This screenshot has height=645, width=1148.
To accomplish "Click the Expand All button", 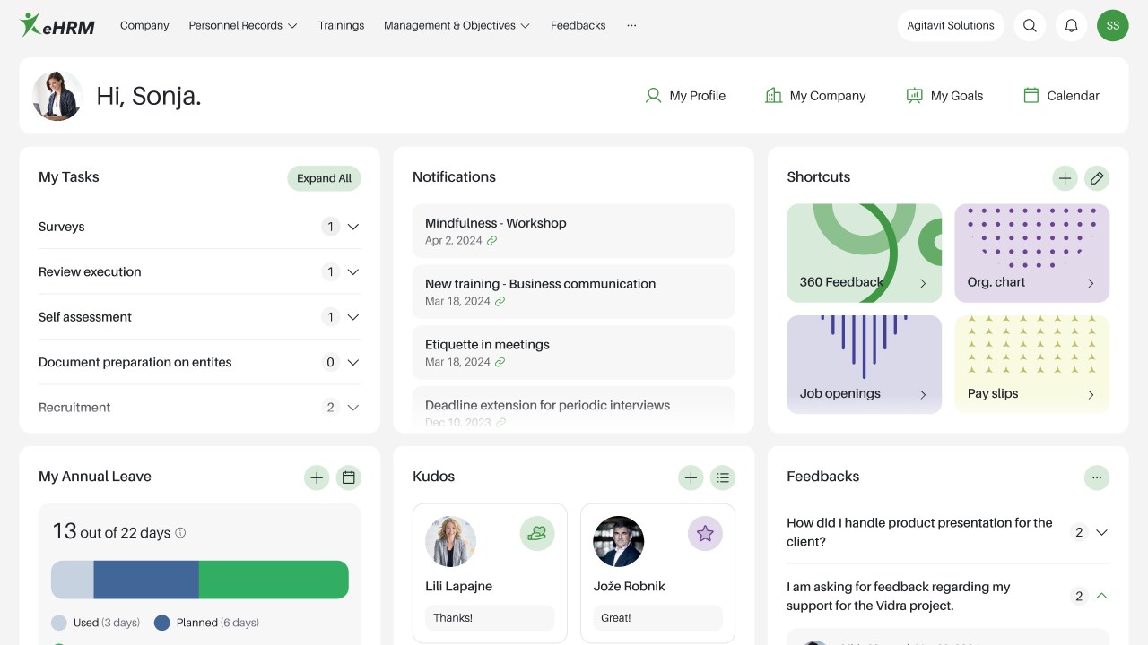I will pyautogui.click(x=324, y=178).
